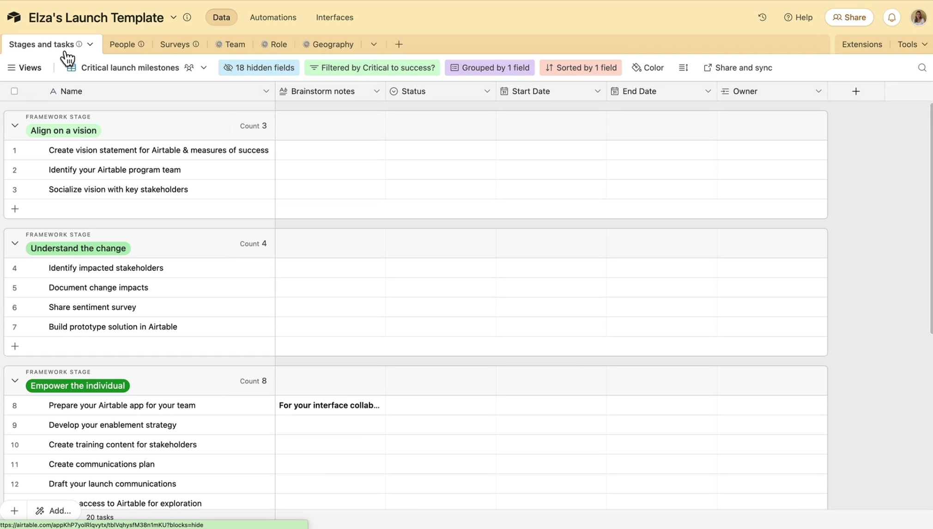Click the Add... button at bottom
Image resolution: width=933 pixels, height=529 pixels.
coord(54,511)
